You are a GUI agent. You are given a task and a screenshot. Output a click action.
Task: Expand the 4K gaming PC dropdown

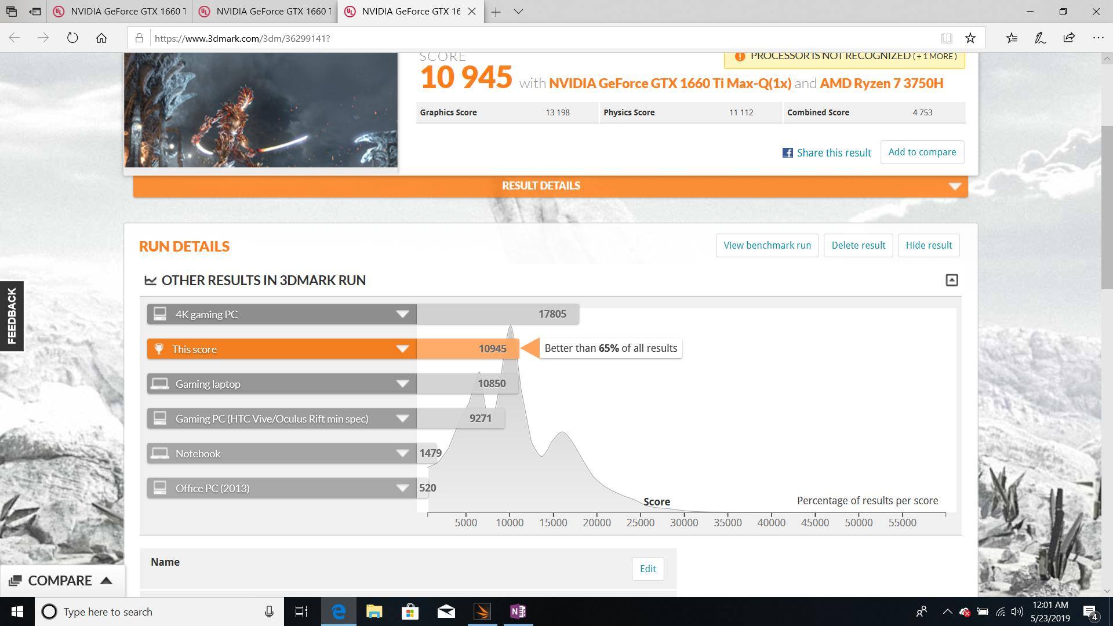(402, 314)
